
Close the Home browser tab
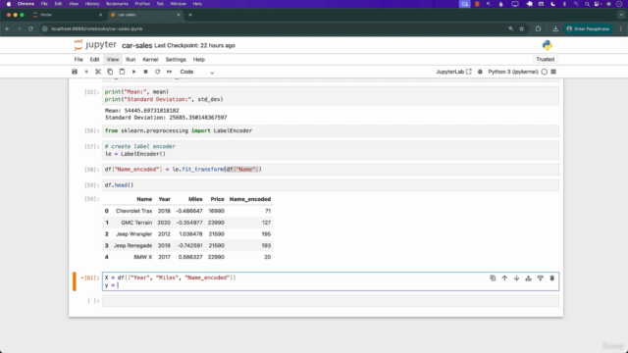pyautogui.click(x=100, y=15)
